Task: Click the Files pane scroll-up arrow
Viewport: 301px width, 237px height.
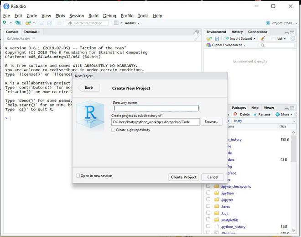Action: click(294, 132)
